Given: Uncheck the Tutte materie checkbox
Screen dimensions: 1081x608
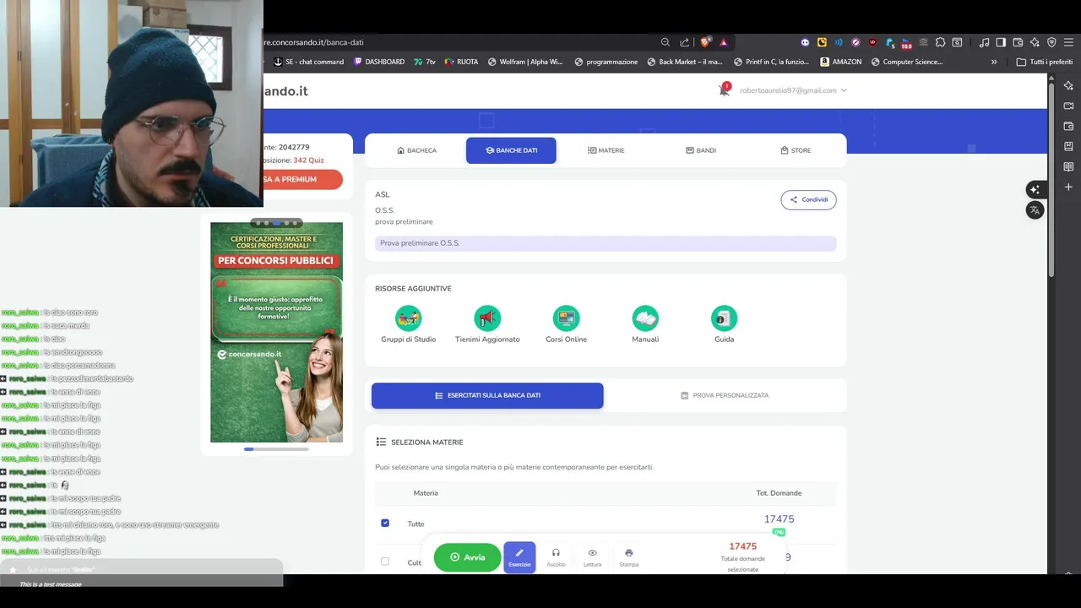Looking at the screenshot, I should tap(385, 524).
